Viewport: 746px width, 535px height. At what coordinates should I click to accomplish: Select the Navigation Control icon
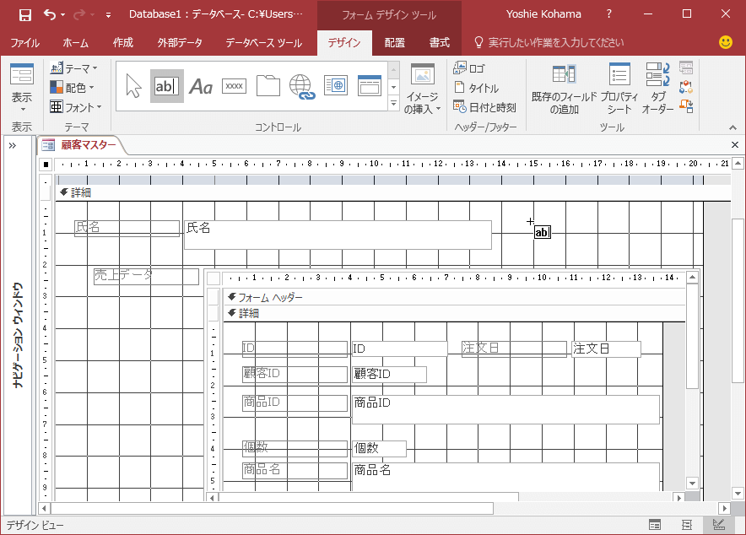pos(370,86)
